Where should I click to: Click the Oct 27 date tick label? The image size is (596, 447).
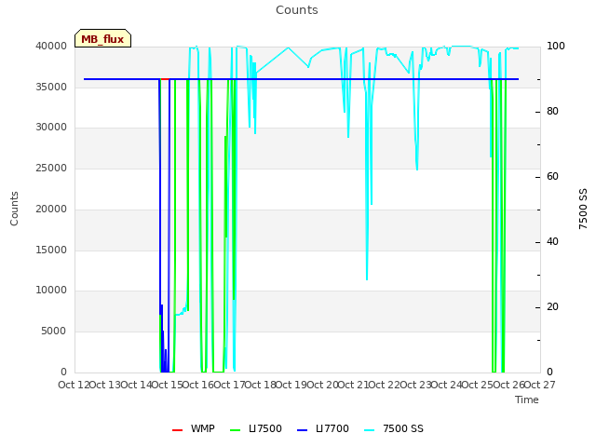540,385
